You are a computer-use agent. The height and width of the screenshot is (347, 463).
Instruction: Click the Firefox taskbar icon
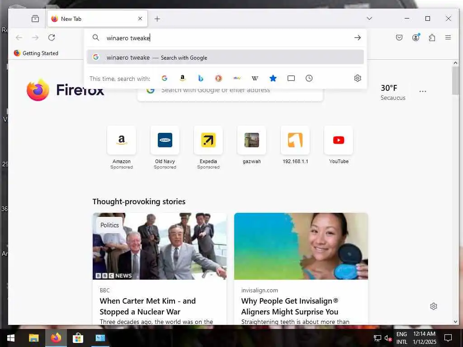click(x=56, y=338)
